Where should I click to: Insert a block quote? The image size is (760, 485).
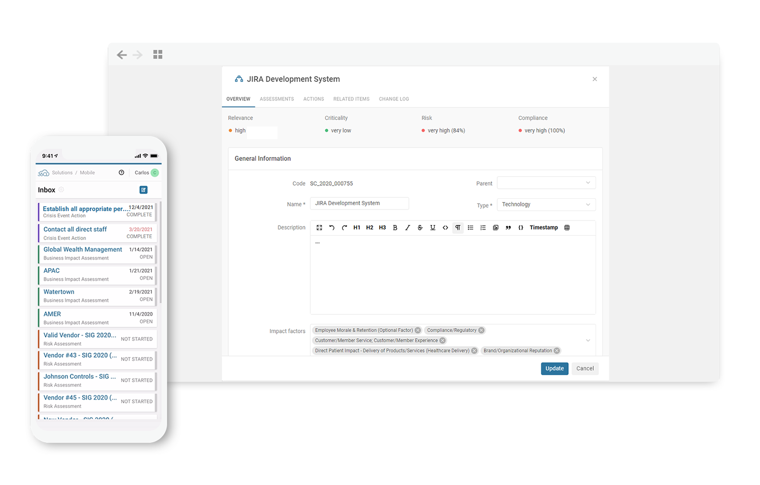point(508,228)
